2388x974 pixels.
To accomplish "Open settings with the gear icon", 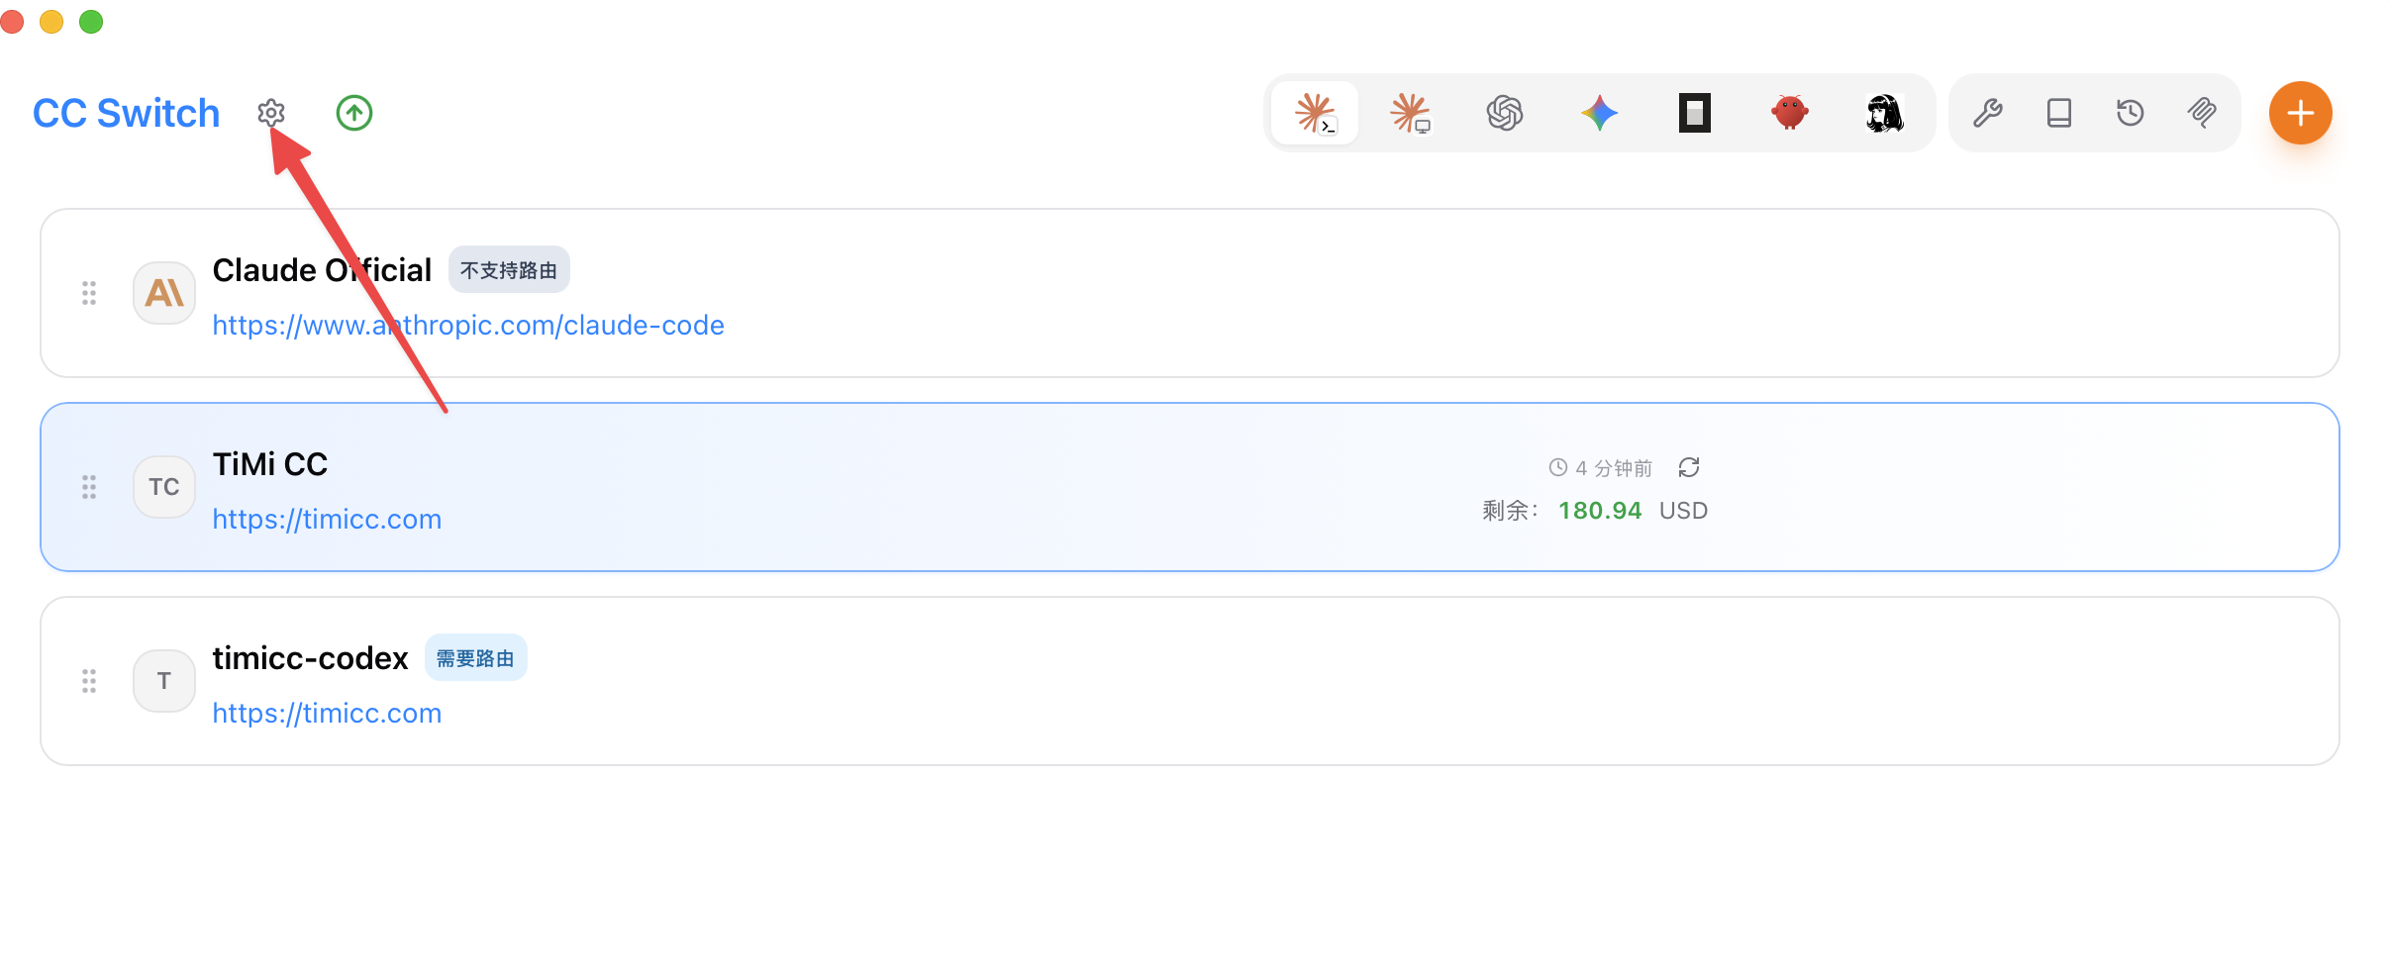I will pos(271,113).
